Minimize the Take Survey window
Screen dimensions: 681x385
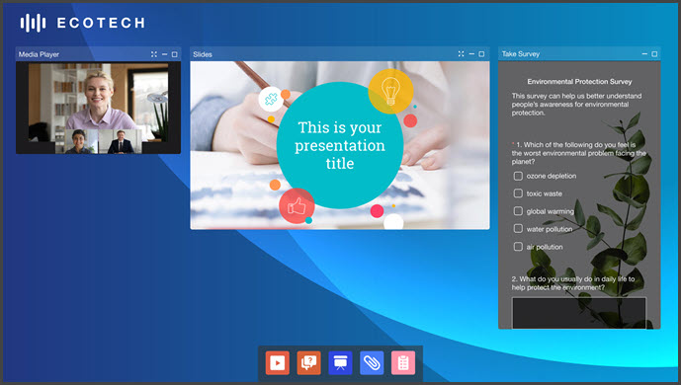[644, 53]
